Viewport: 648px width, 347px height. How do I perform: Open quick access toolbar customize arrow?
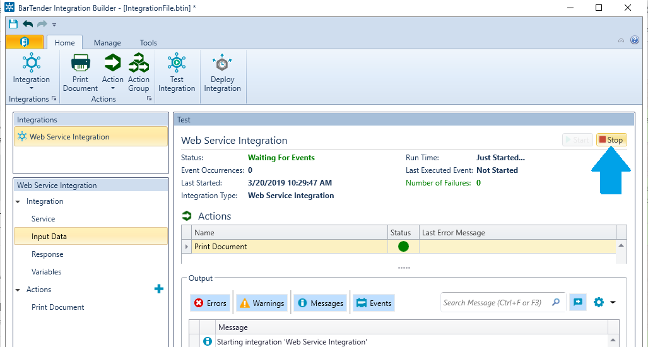click(54, 25)
